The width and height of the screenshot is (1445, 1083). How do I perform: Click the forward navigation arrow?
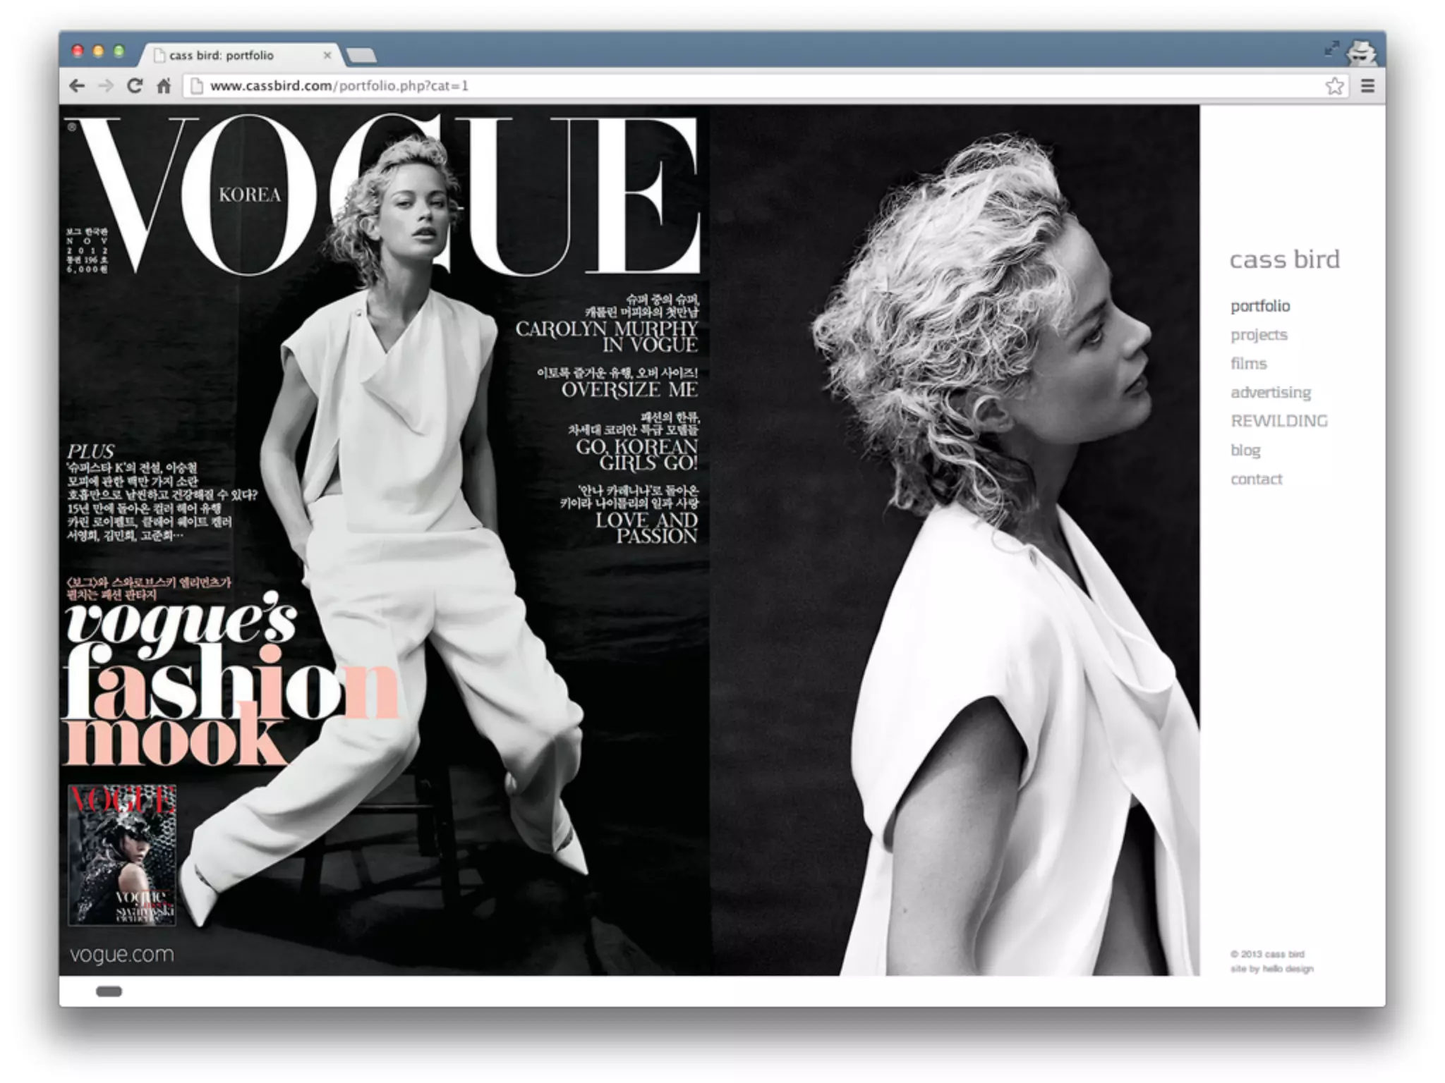pos(106,86)
